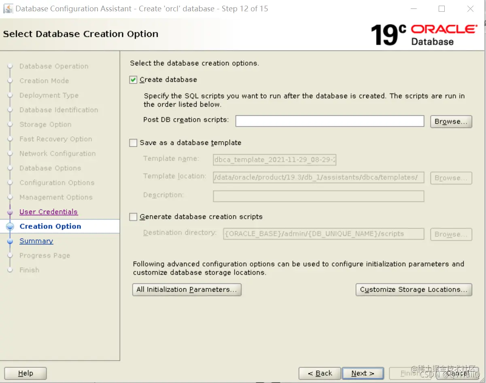This screenshot has height=383, width=486.
Task: Maximize the Database Configuration Assistant window
Action: tap(441, 9)
